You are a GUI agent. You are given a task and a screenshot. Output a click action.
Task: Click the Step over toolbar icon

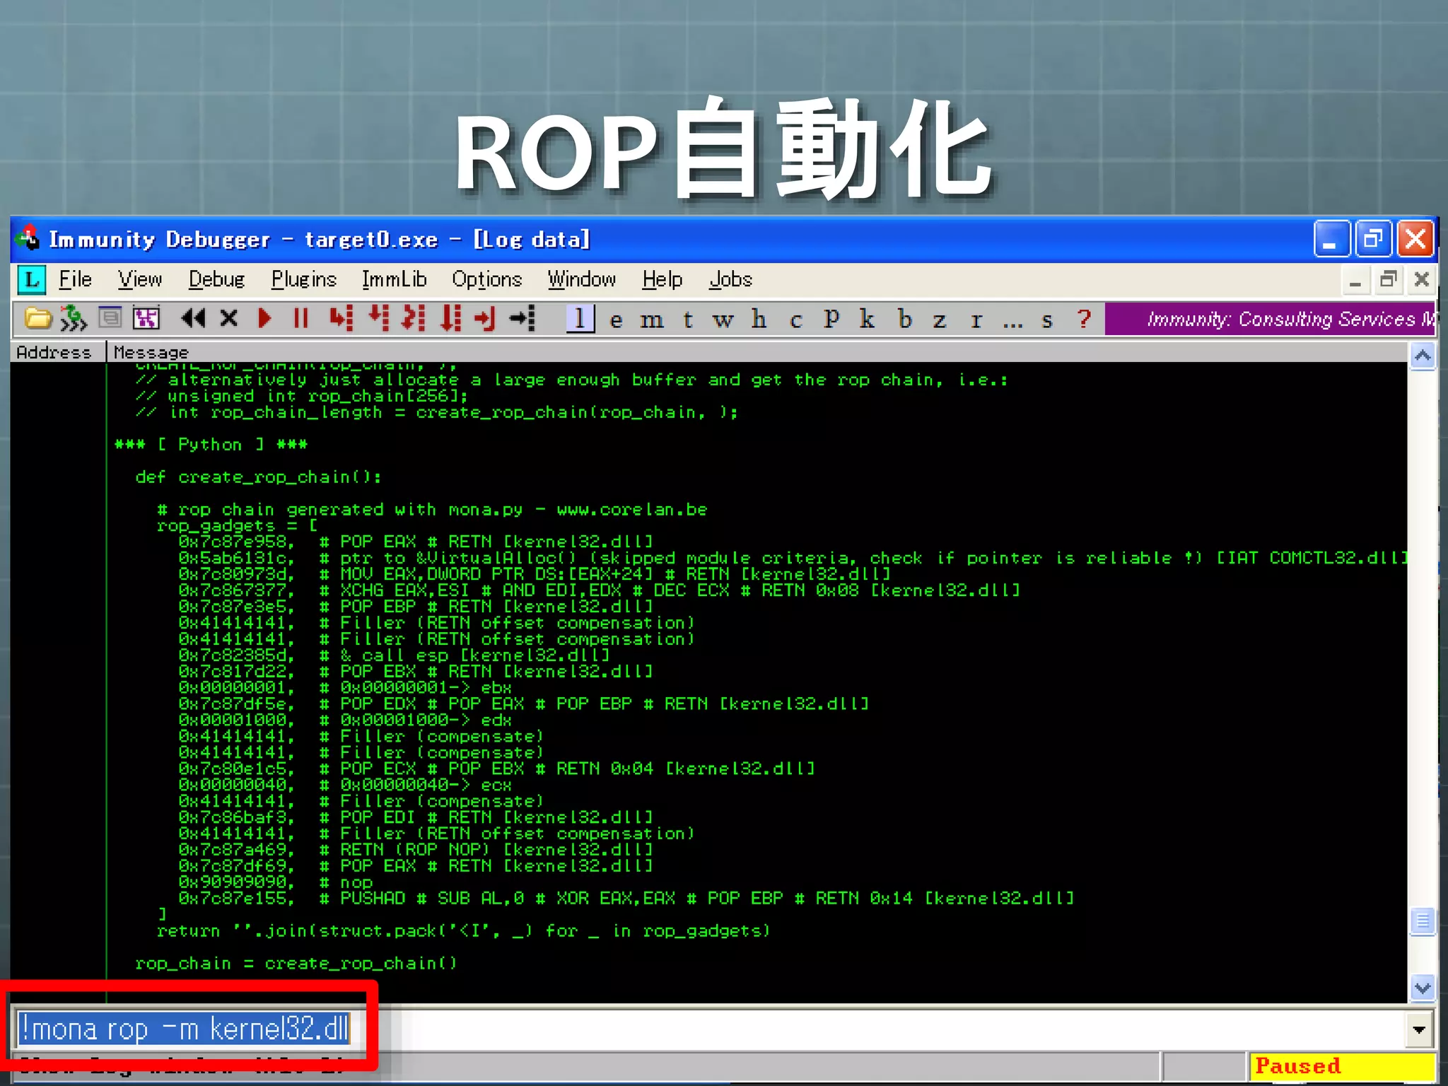coord(378,319)
